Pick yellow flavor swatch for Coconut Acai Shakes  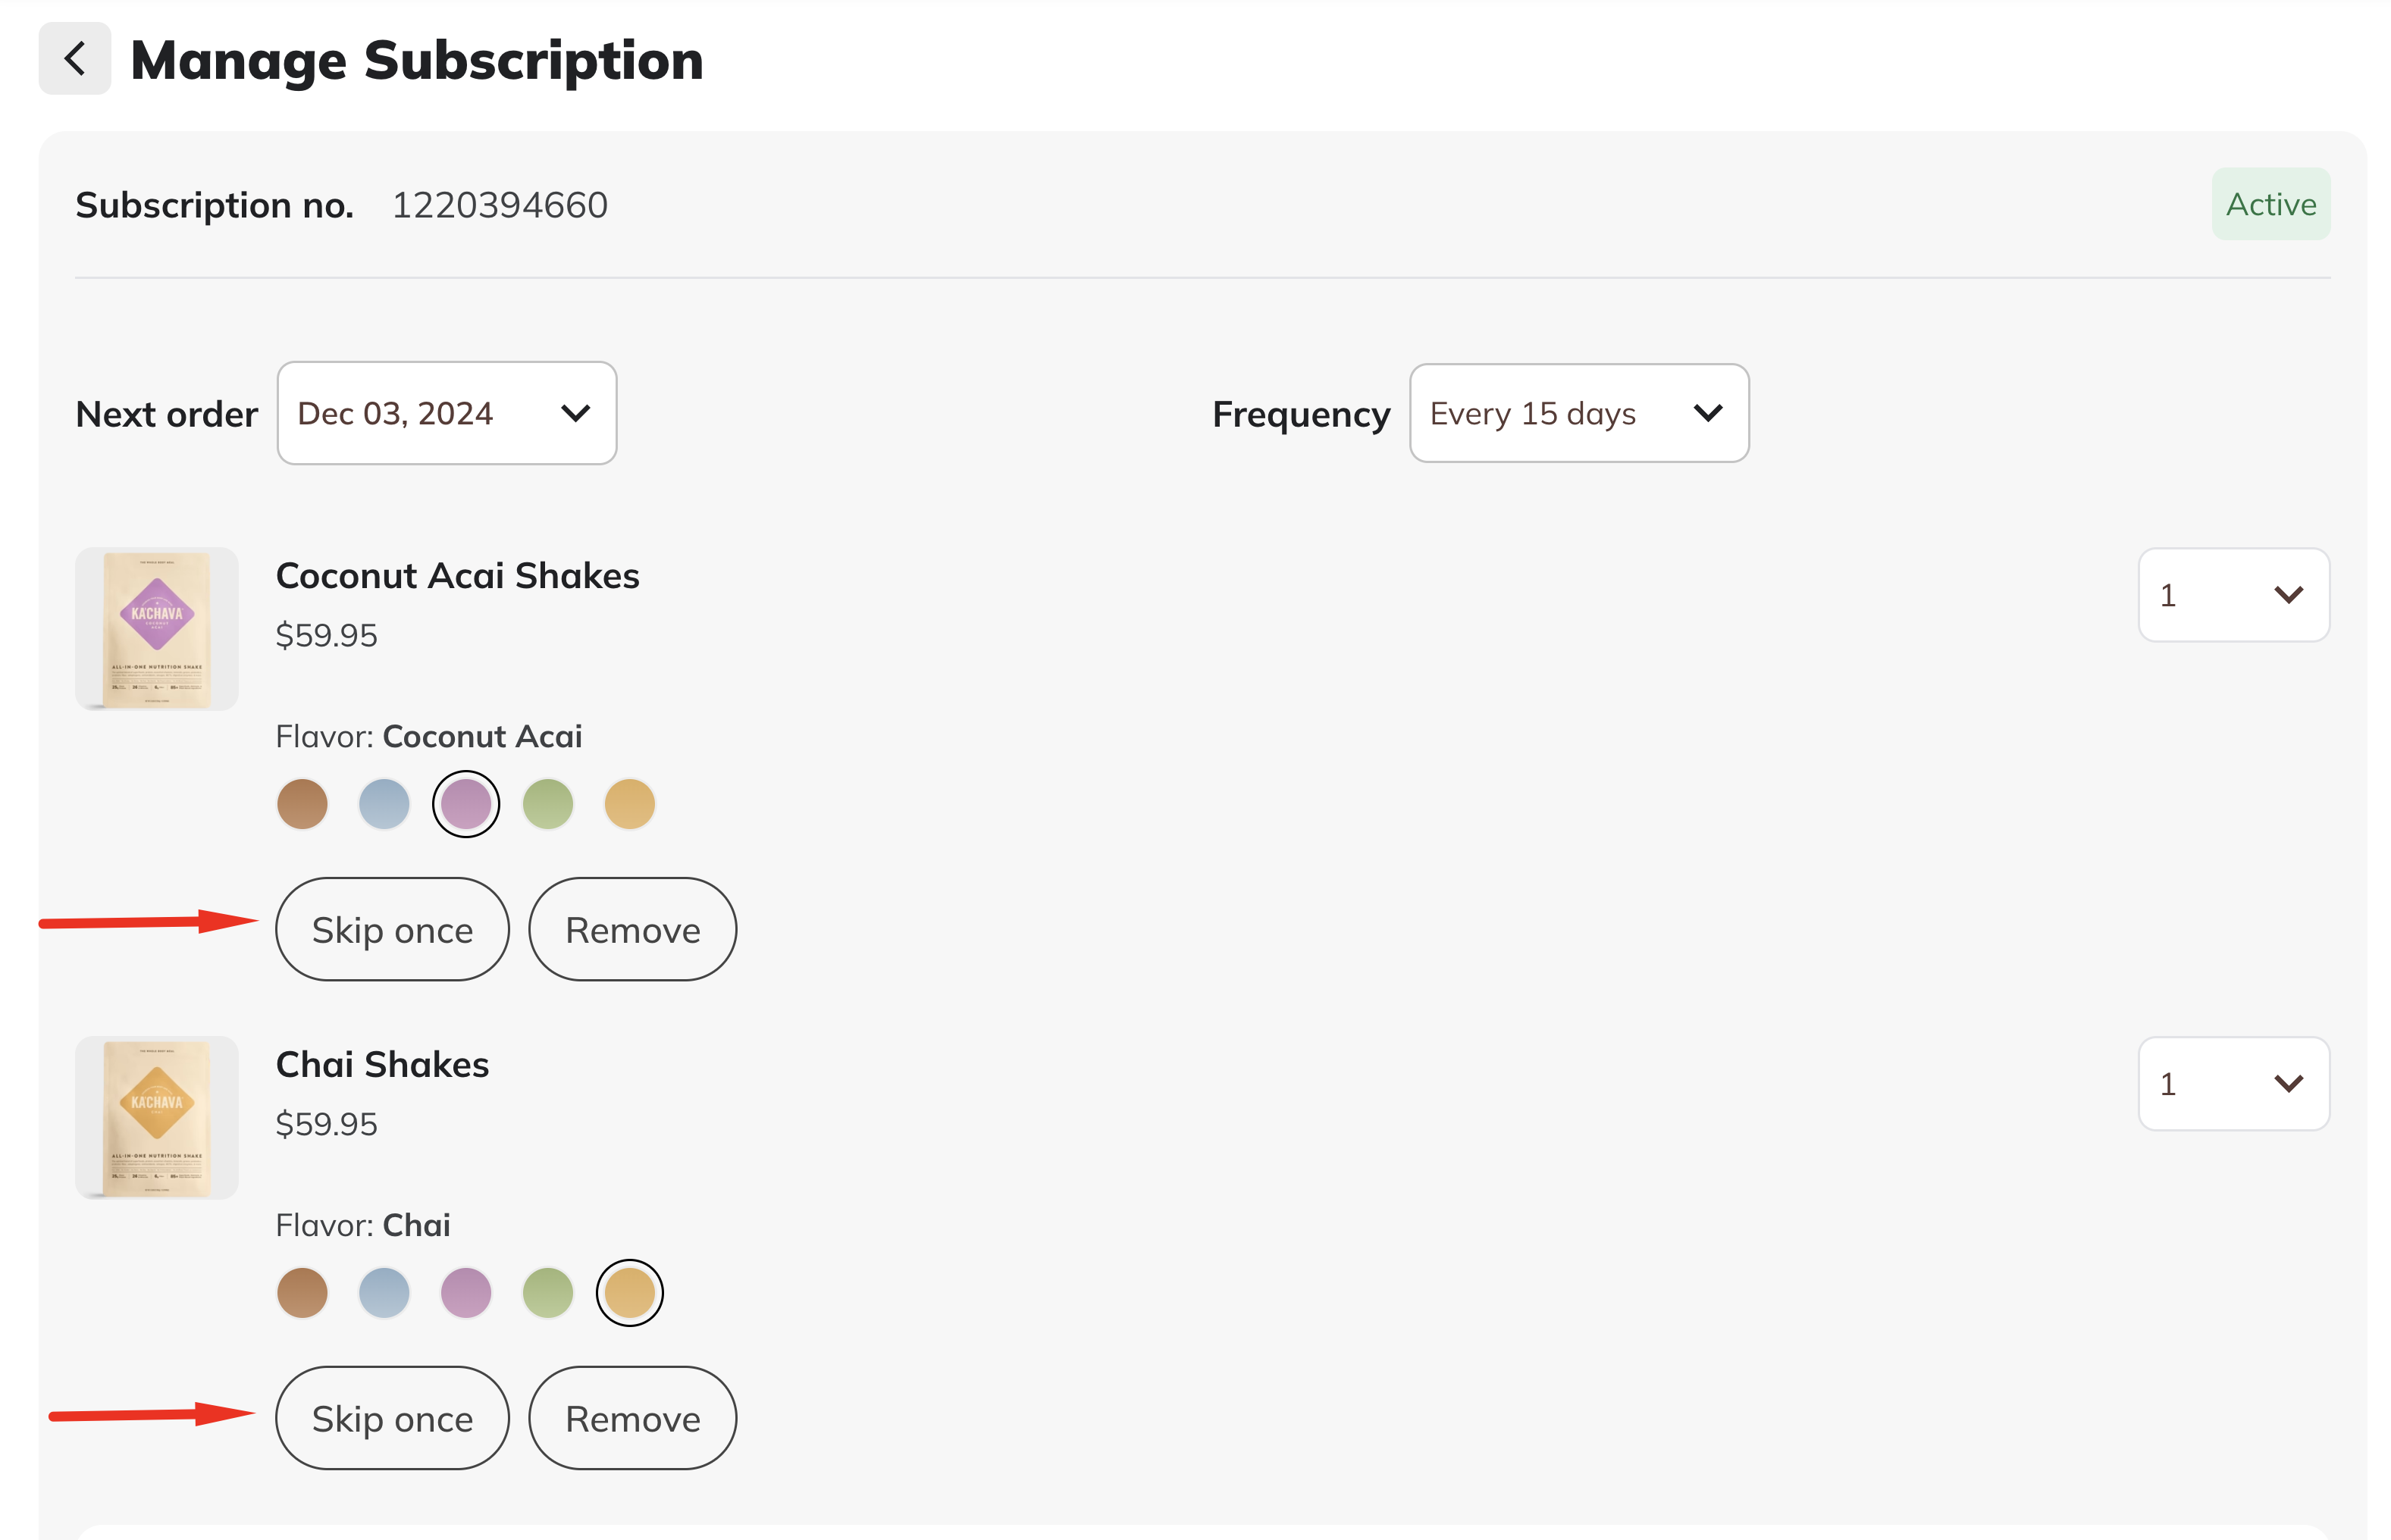pos(630,804)
